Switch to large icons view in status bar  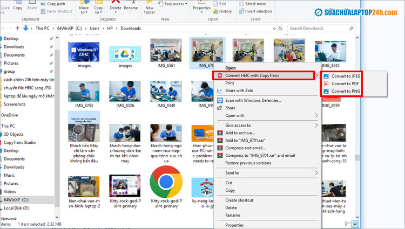pyautogui.click(x=356, y=224)
